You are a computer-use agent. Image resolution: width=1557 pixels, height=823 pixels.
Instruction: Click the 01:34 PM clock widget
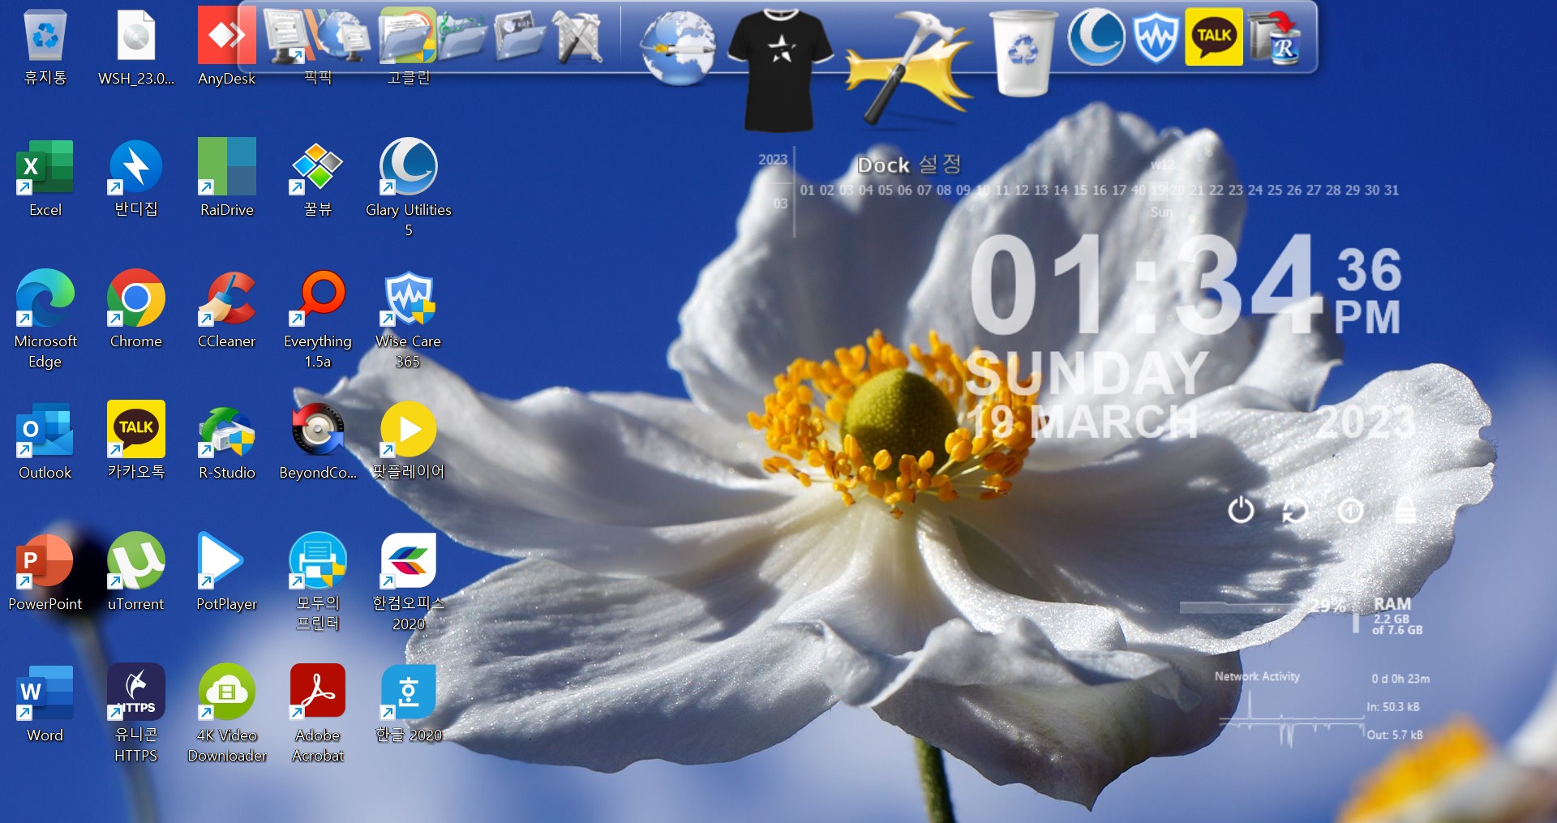[x=1186, y=285]
